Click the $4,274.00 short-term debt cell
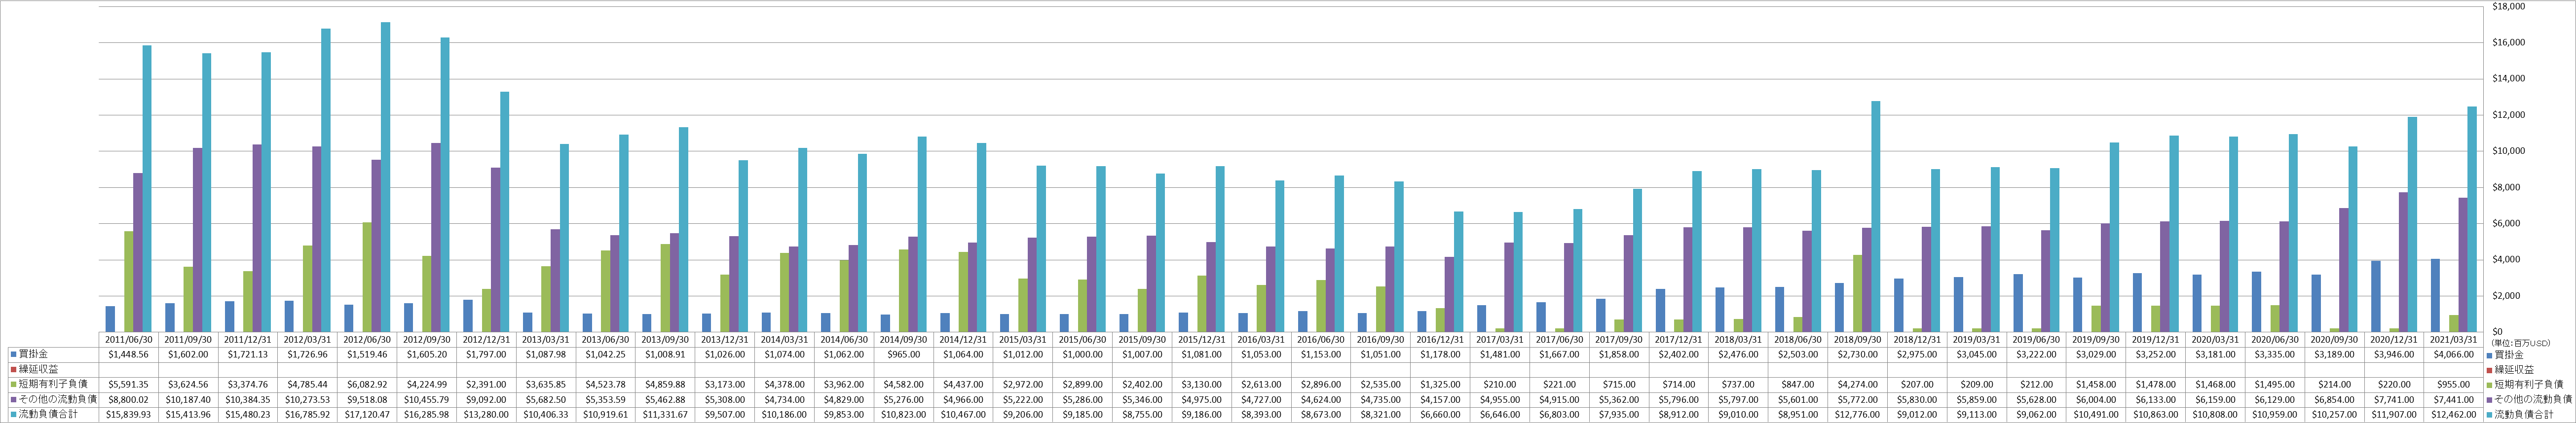 coord(1858,384)
